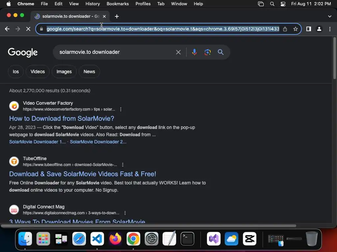Click the Digital Connect Mag site name
The height and width of the screenshot is (252, 337).
point(44,207)
